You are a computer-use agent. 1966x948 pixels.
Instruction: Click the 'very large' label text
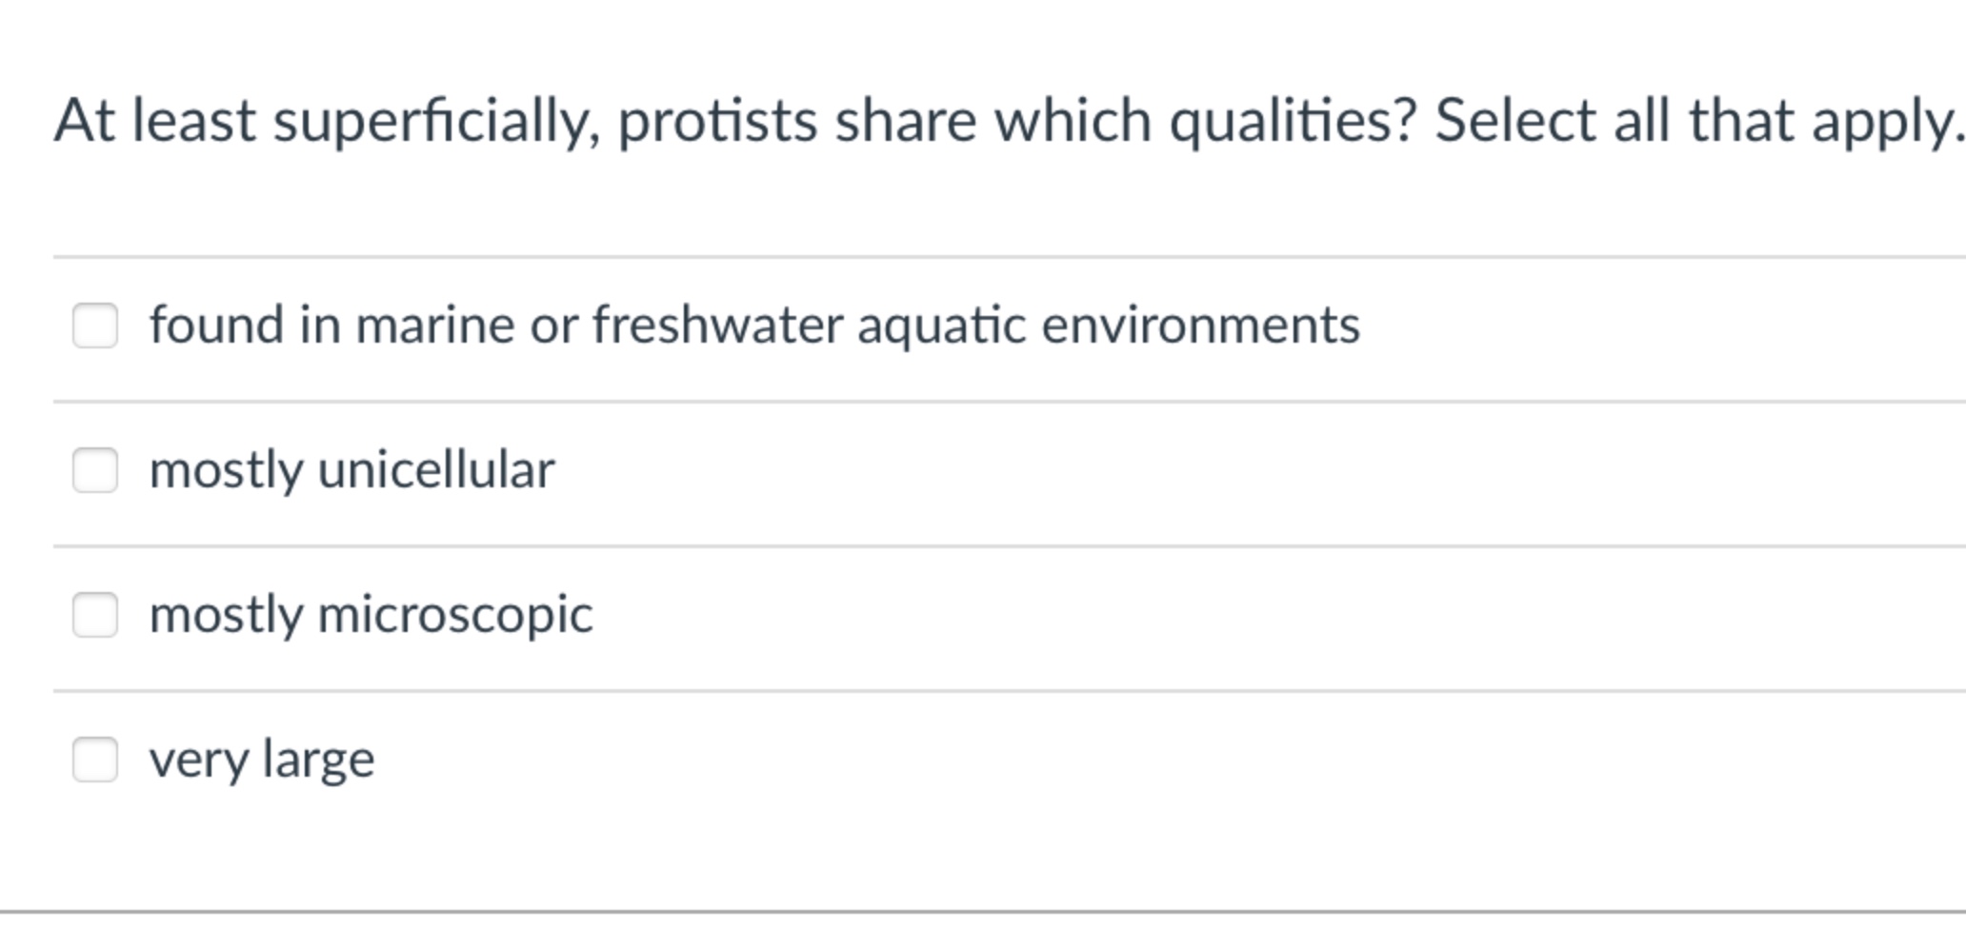pos(264,760)
